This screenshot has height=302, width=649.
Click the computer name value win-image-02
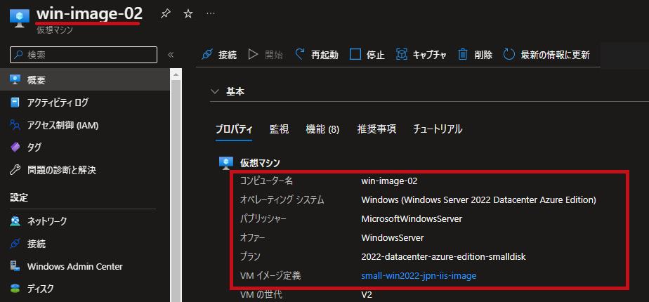tap(390, 180)
